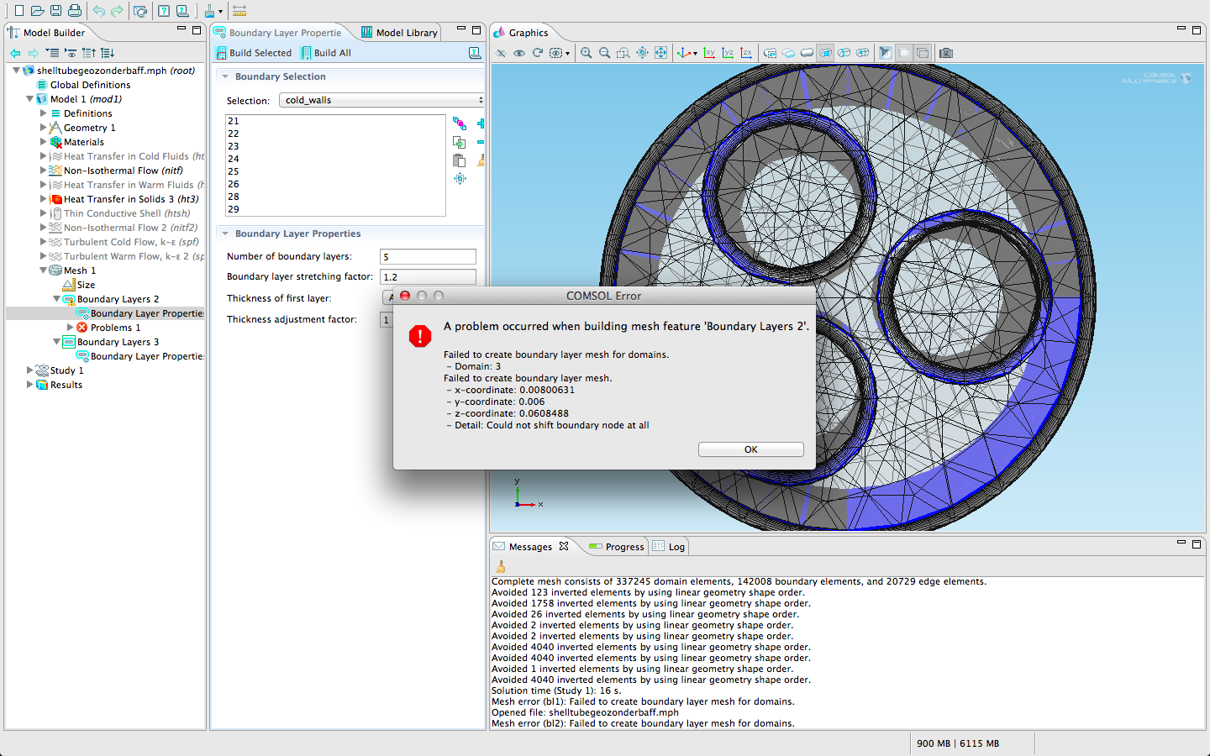Switch to the XY view

709,53
